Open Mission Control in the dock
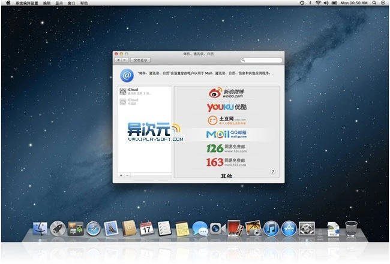The image size is (390, 264). (x=76, y=229)
